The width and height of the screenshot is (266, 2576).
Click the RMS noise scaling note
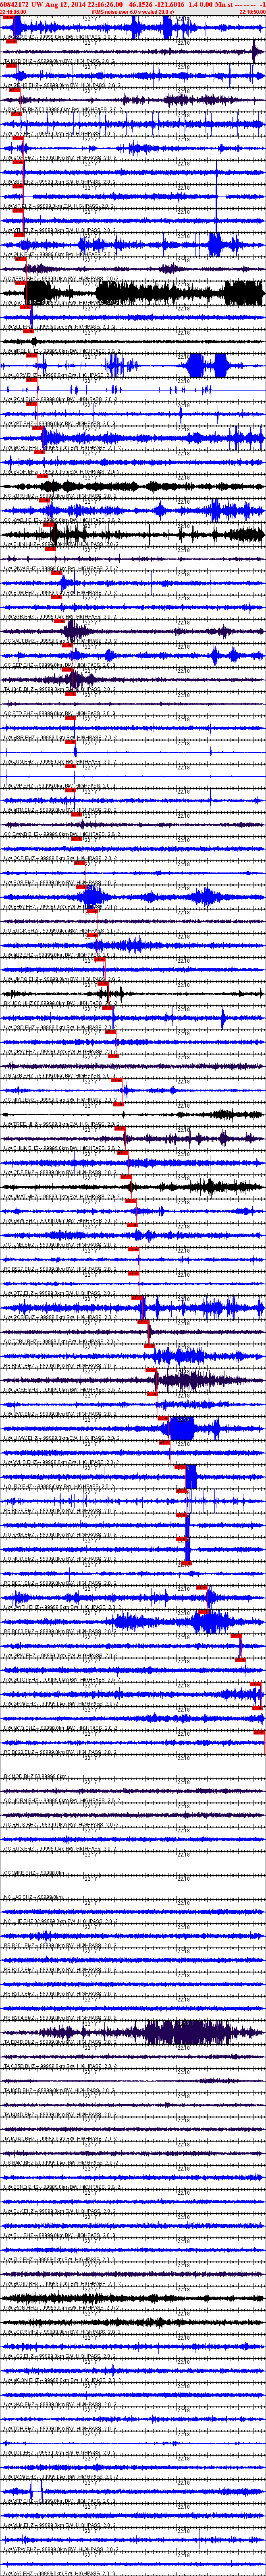click(x=132, y=12)
